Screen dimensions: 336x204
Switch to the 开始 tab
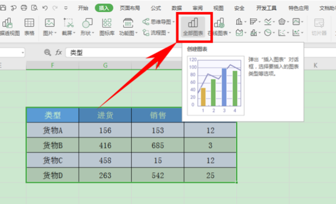click(x=83, y=8)
